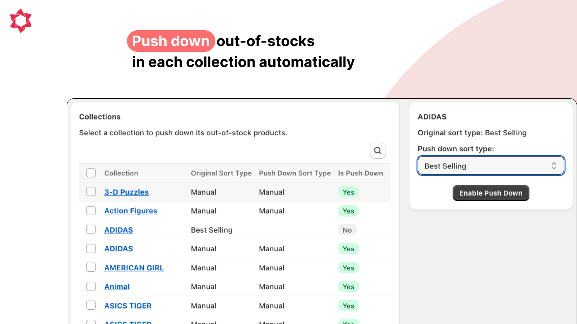Check the 3-D Puzzles row checkbox

(x=91, y=192)
